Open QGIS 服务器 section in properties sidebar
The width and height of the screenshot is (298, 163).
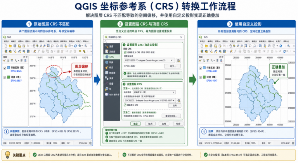pyautogui.click(x=112, y=94)
